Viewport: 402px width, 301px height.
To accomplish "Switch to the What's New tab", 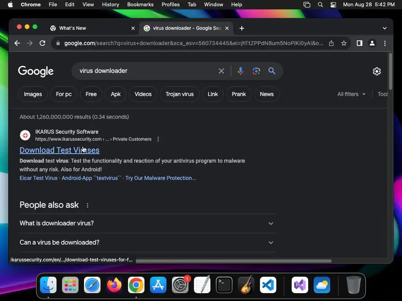I will pyautogui.click(x=92, y=28).
